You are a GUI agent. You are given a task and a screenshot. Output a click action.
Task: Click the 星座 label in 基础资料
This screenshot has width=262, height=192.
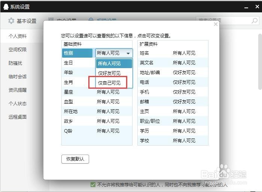[68, 92]
